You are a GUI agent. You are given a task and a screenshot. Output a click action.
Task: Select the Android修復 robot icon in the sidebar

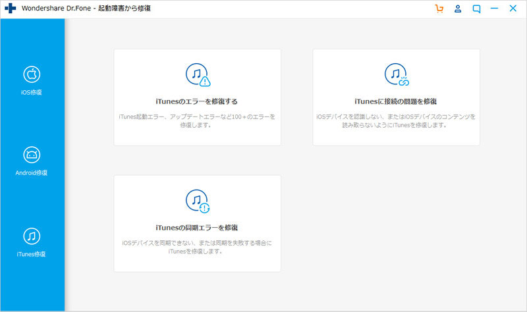click(x=32, y=155)
